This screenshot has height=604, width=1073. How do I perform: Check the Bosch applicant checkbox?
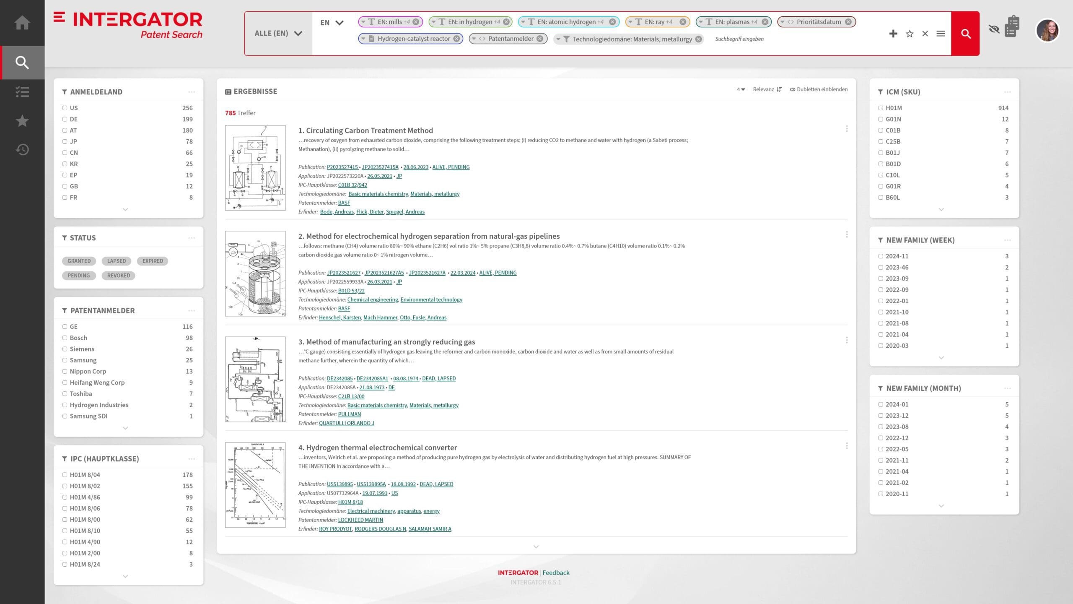pyautogui.click(x=65, y=338)
